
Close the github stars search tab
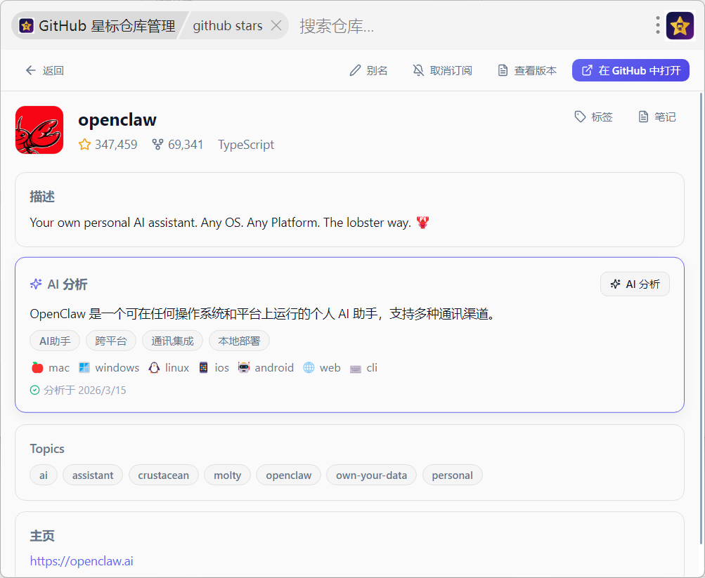(276, 25)
